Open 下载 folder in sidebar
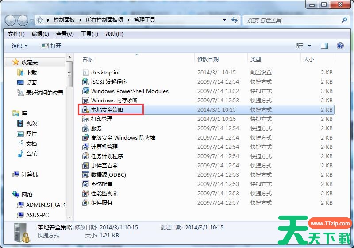Screen dimensions: 354x248 tap(31, 73)
